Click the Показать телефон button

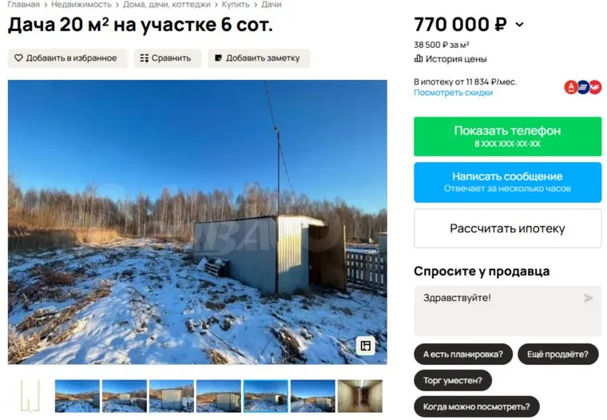pos(507,137)
